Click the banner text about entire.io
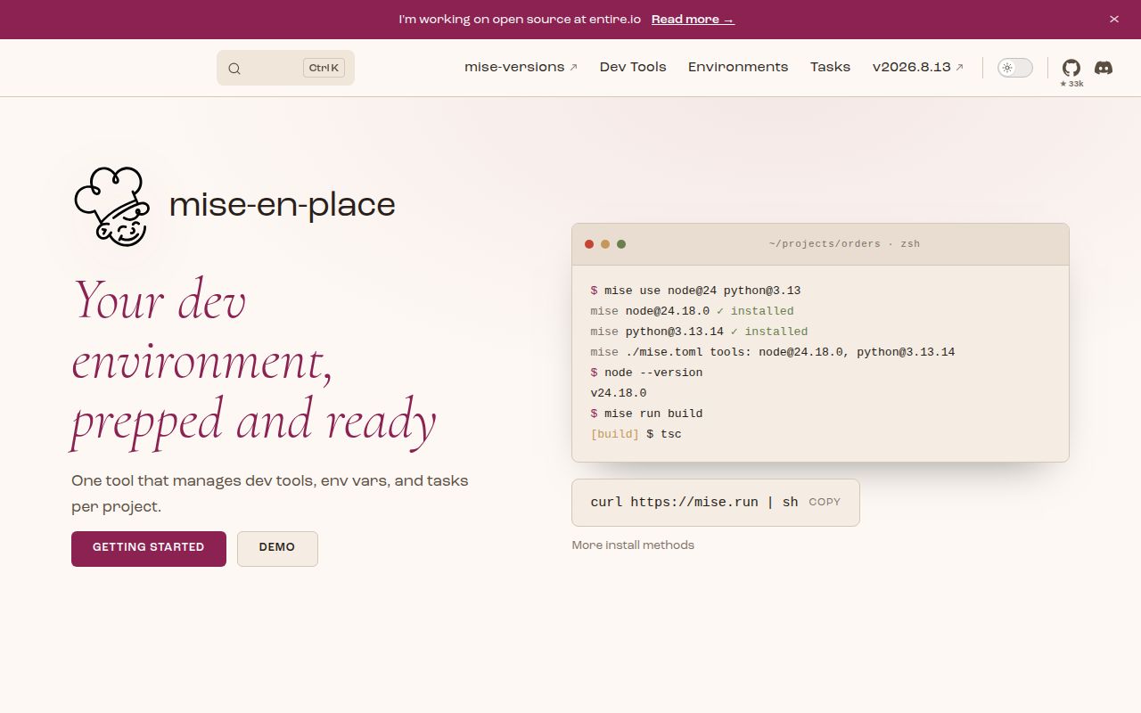 click(520, 20)
